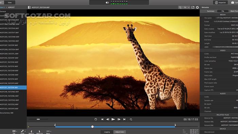Switch to the Adjust Color mode
238x134 pixels.
coord(120,132)
